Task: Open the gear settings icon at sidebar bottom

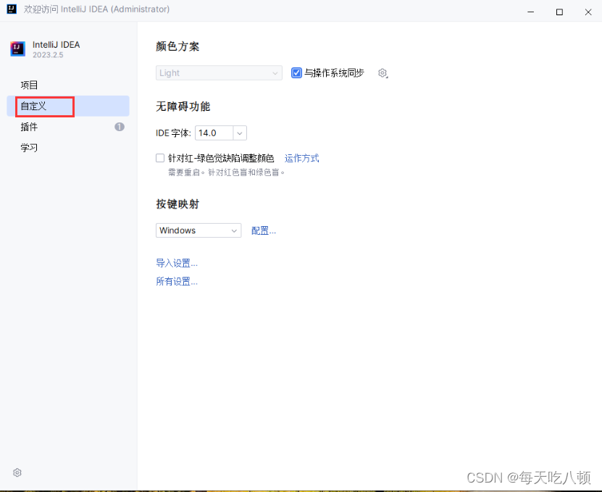Action: (x=17, y=472)
